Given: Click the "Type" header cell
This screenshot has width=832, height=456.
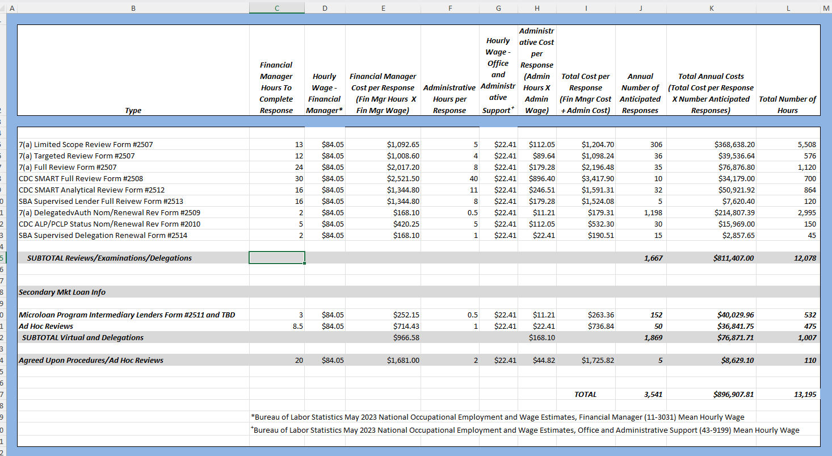Looking at the screenshot, I should (133, 110).
